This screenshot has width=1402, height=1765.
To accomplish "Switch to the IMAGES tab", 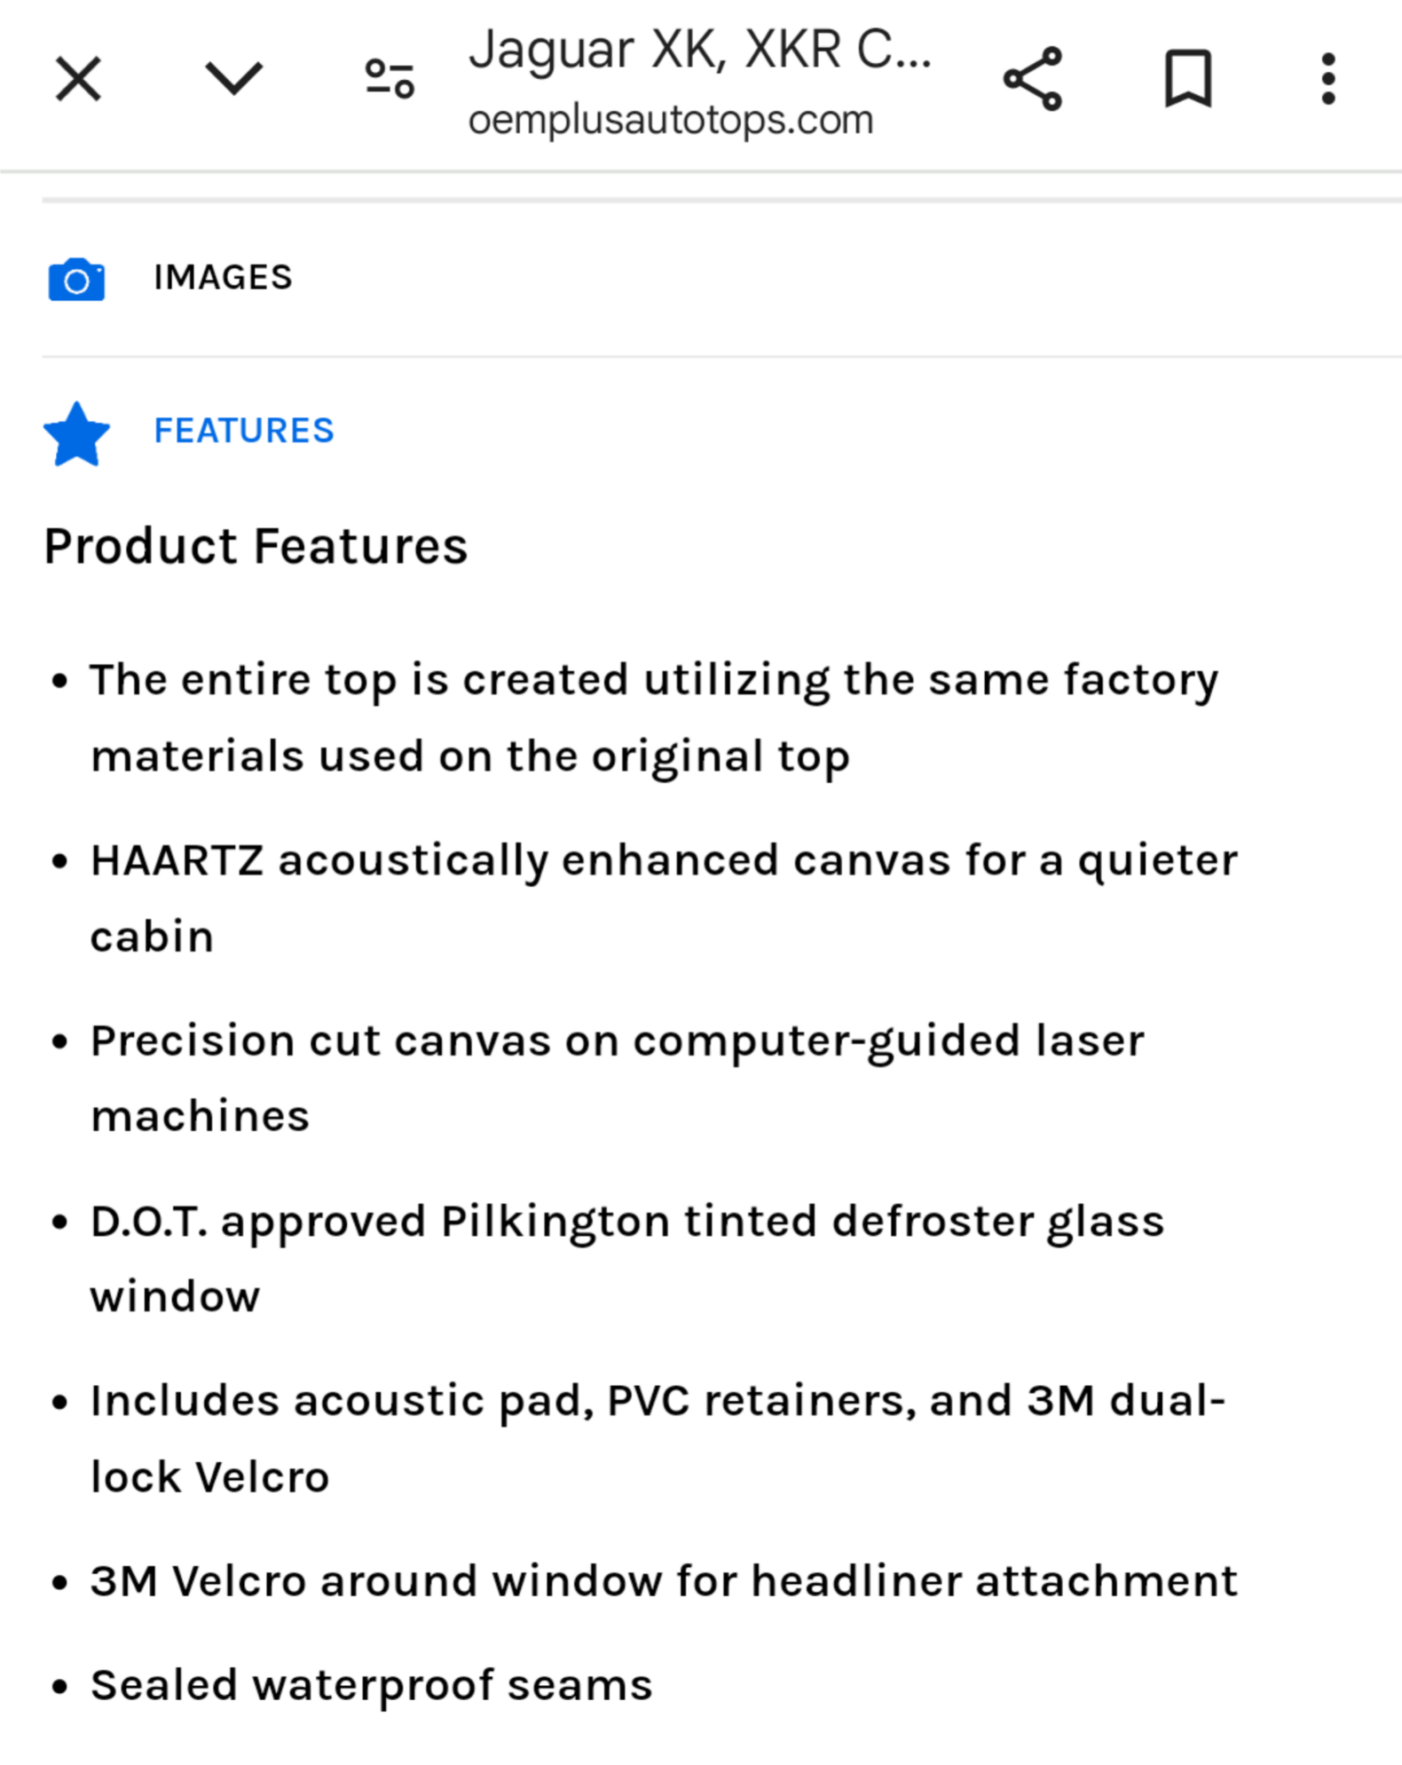I will [x=223, y=278].
